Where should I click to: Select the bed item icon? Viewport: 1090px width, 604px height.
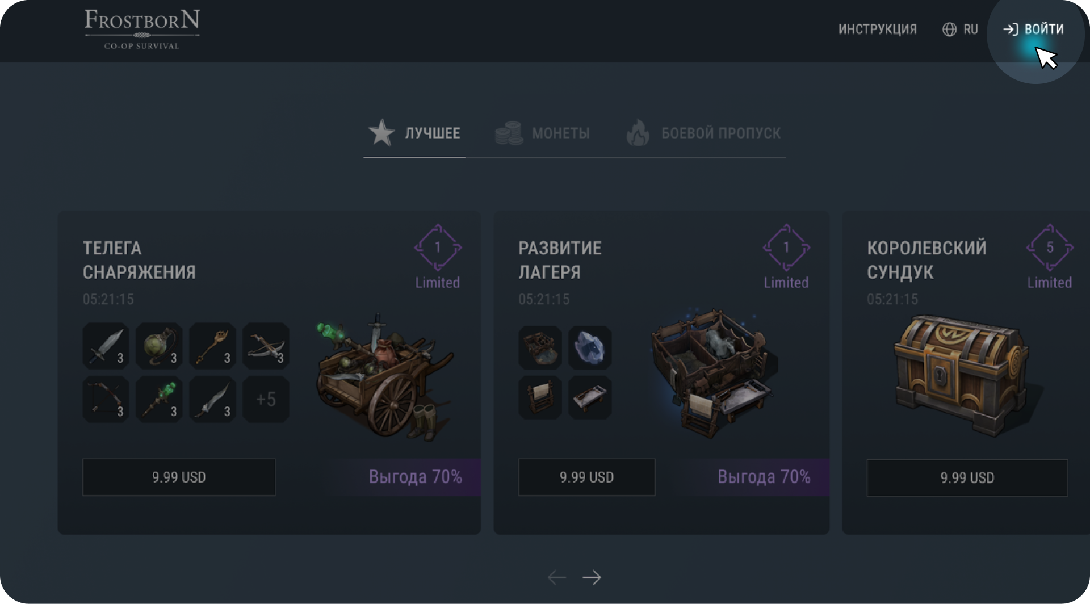pos(590,397)
